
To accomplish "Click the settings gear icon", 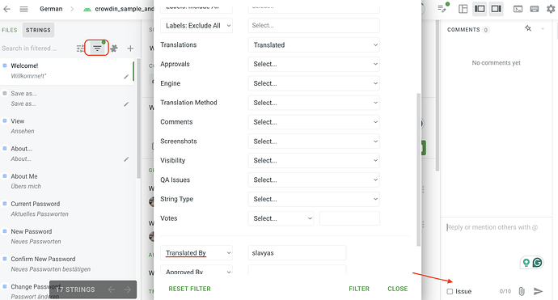I will pyautogui.click(x=551, y=9).
